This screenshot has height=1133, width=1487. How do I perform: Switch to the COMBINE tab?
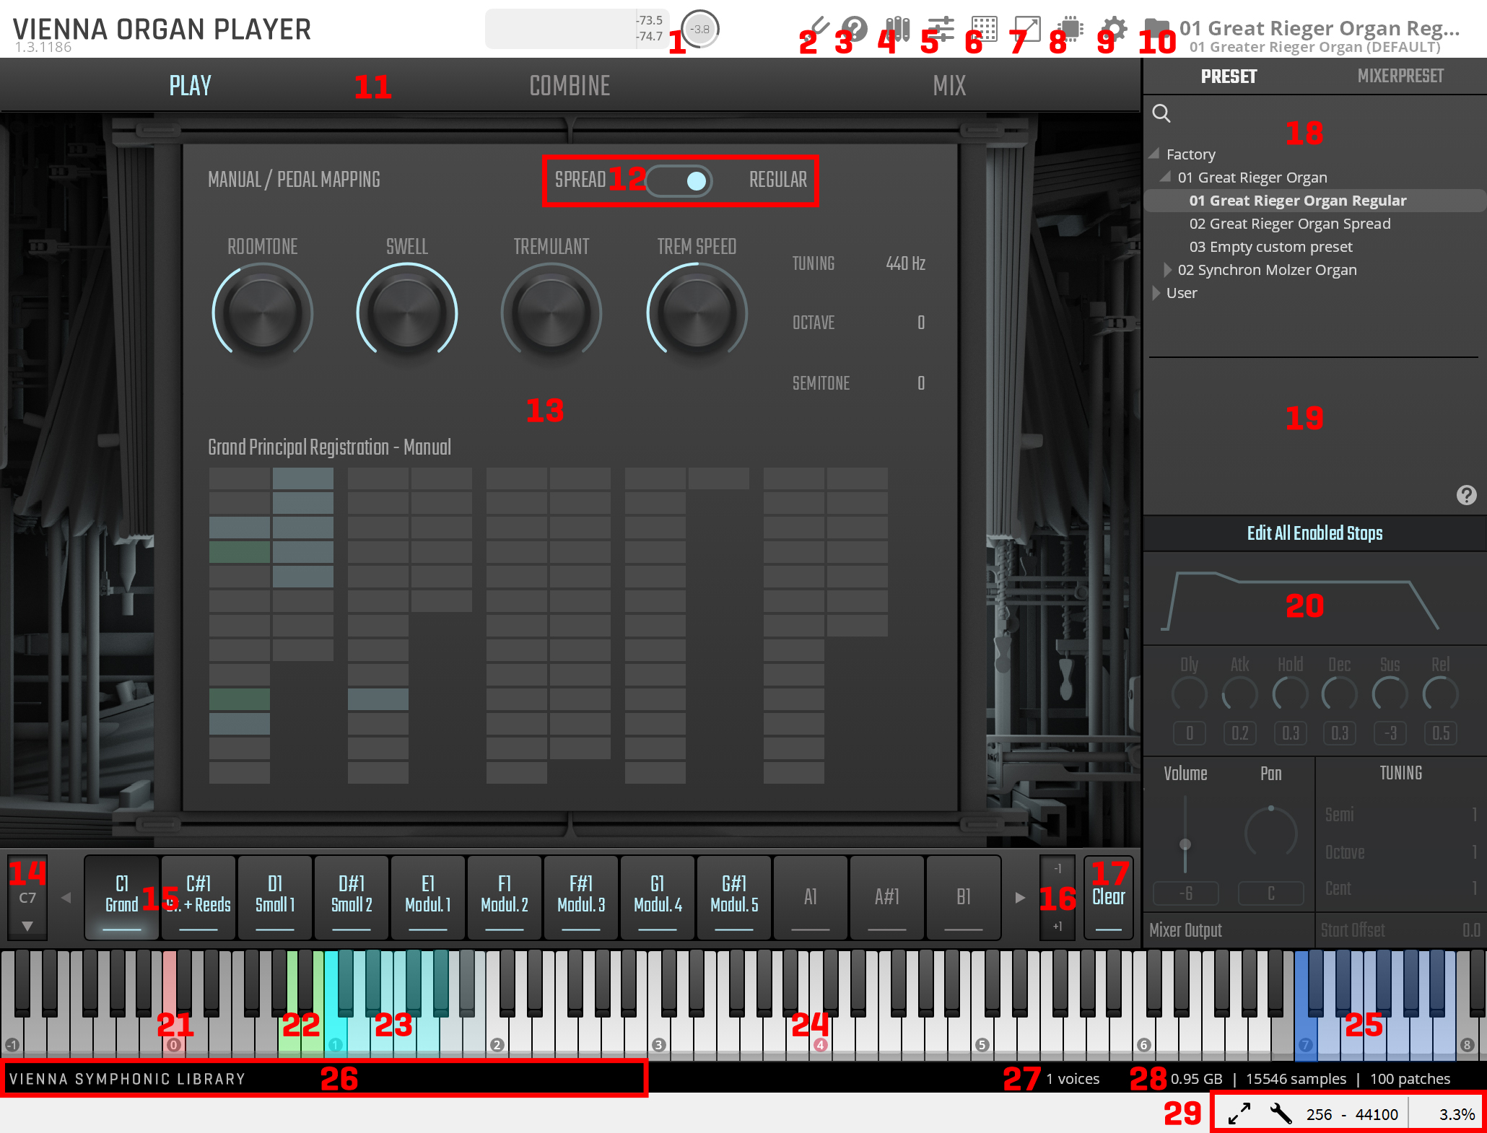(x=570, y=86)
